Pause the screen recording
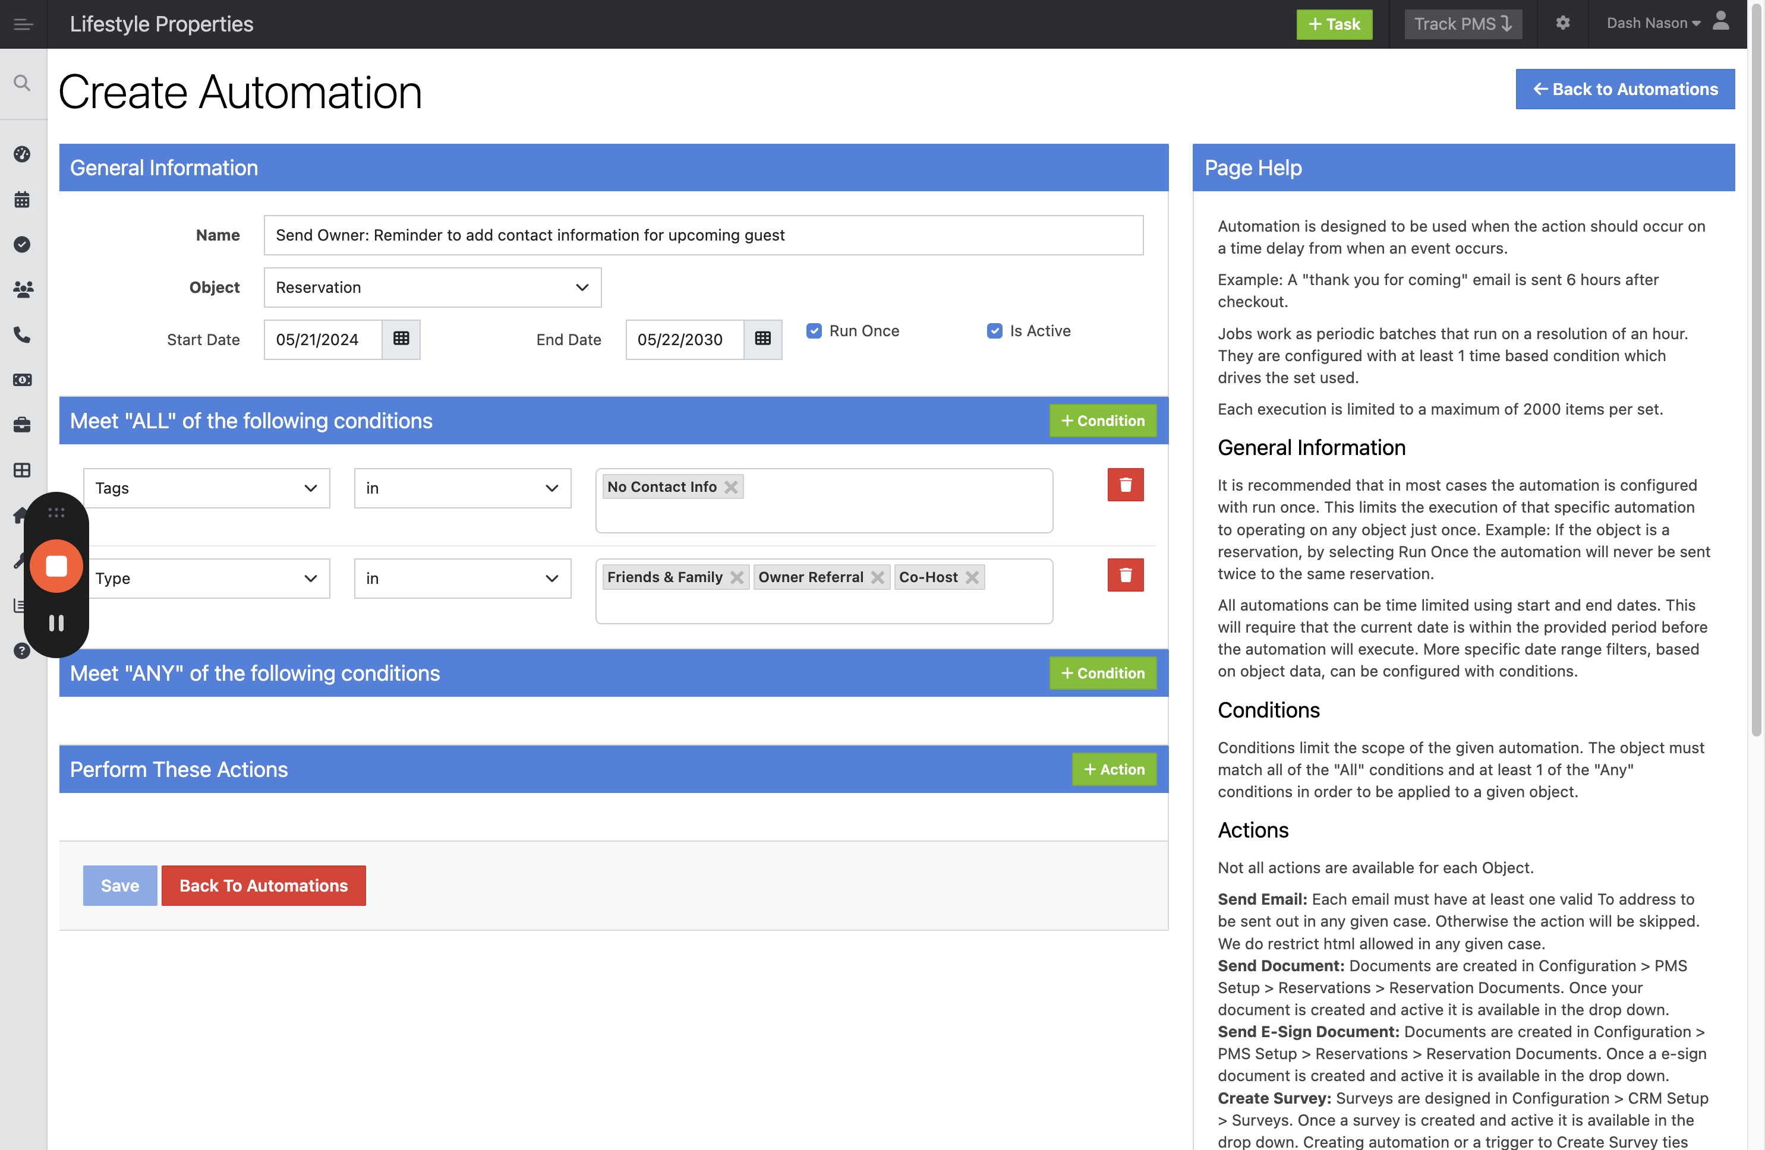This screenshot has height=1150, width=1765. point(56,623)
